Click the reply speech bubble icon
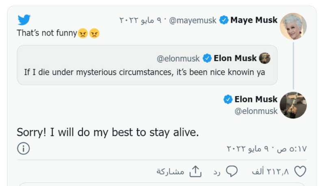The height and width of the screenshot is (186, 325). (232, 171)
